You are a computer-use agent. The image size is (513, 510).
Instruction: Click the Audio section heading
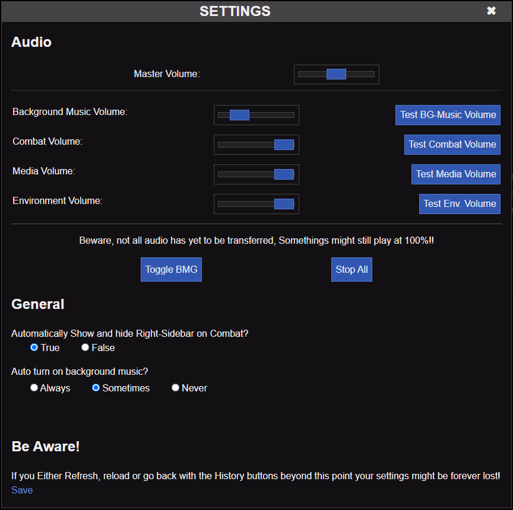coord(31,42)
